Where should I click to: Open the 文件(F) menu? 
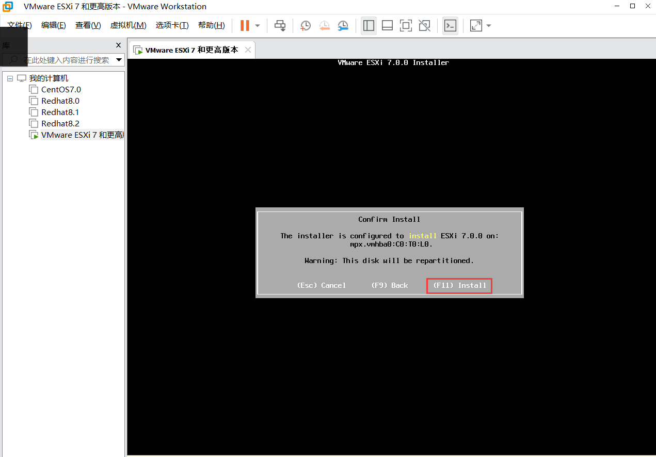pos(20,25)
